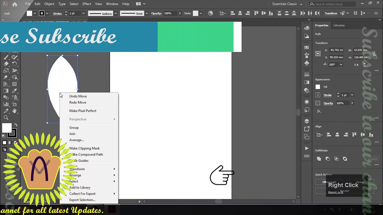Screen dimensions: 383x215
Task: Click the Stroke link in the Appearance section
Action: [327, 95]
